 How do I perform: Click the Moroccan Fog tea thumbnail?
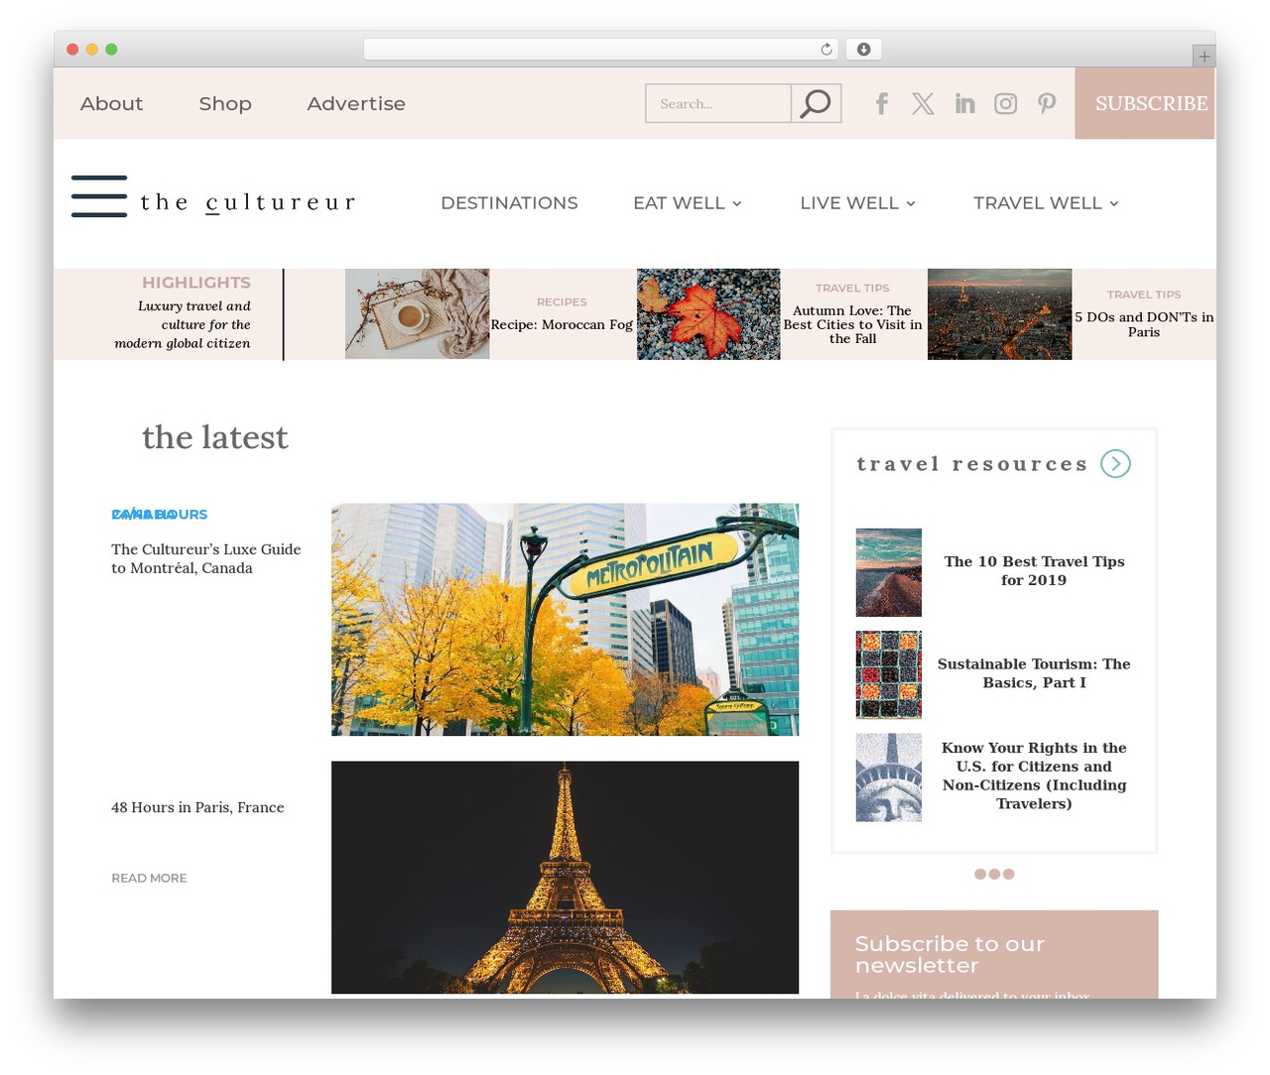tap(418, 313)
